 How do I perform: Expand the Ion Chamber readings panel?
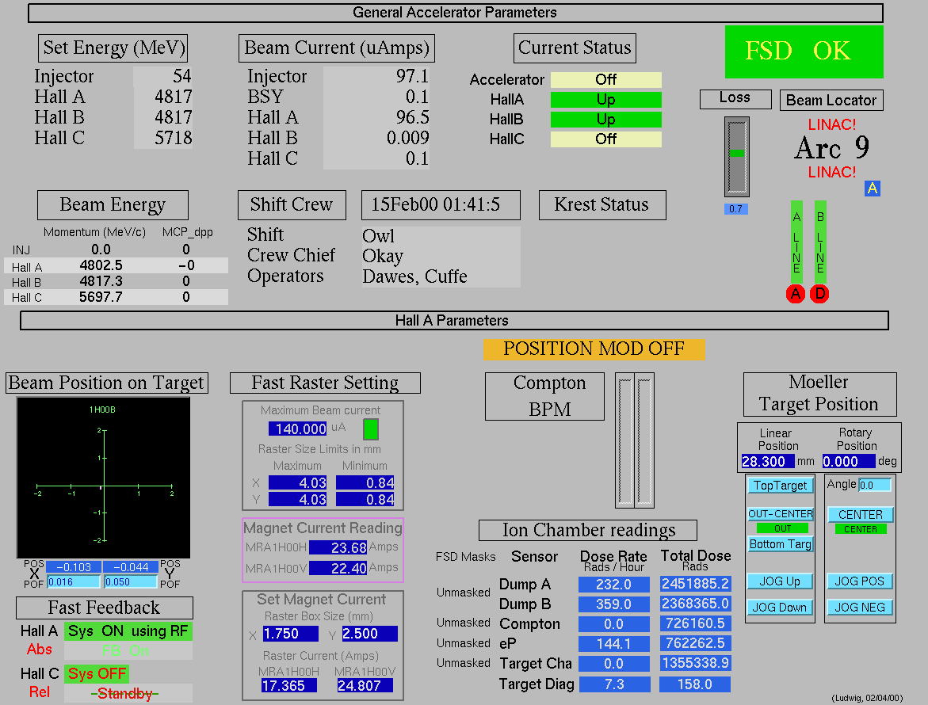588,530
